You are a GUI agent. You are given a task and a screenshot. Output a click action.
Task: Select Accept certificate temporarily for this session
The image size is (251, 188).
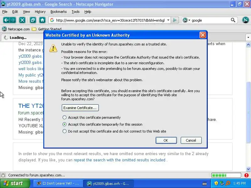click(64, 124)
